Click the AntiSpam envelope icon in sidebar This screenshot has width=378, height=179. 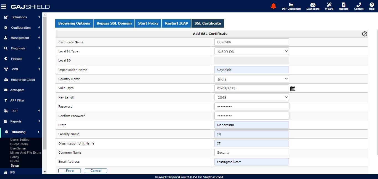click(x=6, y=90)
